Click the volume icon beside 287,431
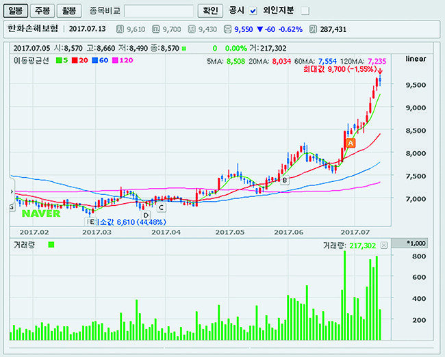Image resolution: width=445 pixels, height=357 pixels. coord(313,29)
